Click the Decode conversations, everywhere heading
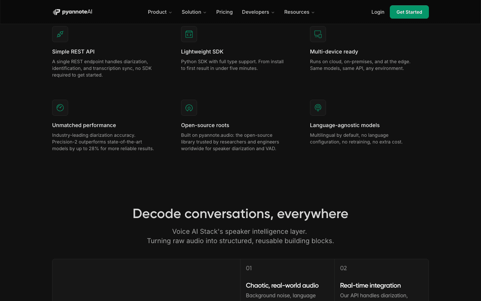 pyautogui.click(x=240, y=214)
